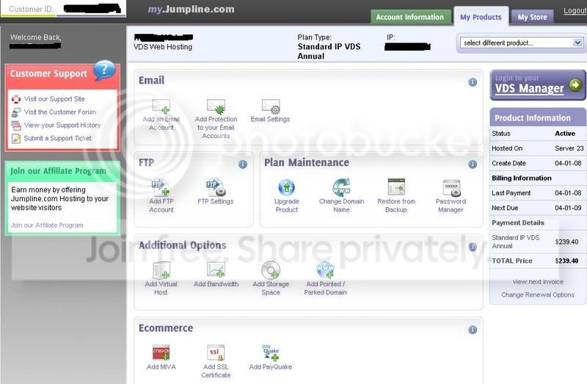
Task: Select the Add Bandwidth icon
Action: coord(216,269)
